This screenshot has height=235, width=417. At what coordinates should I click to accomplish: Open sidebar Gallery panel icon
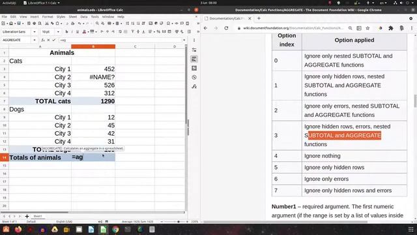[x=194, y=68]
